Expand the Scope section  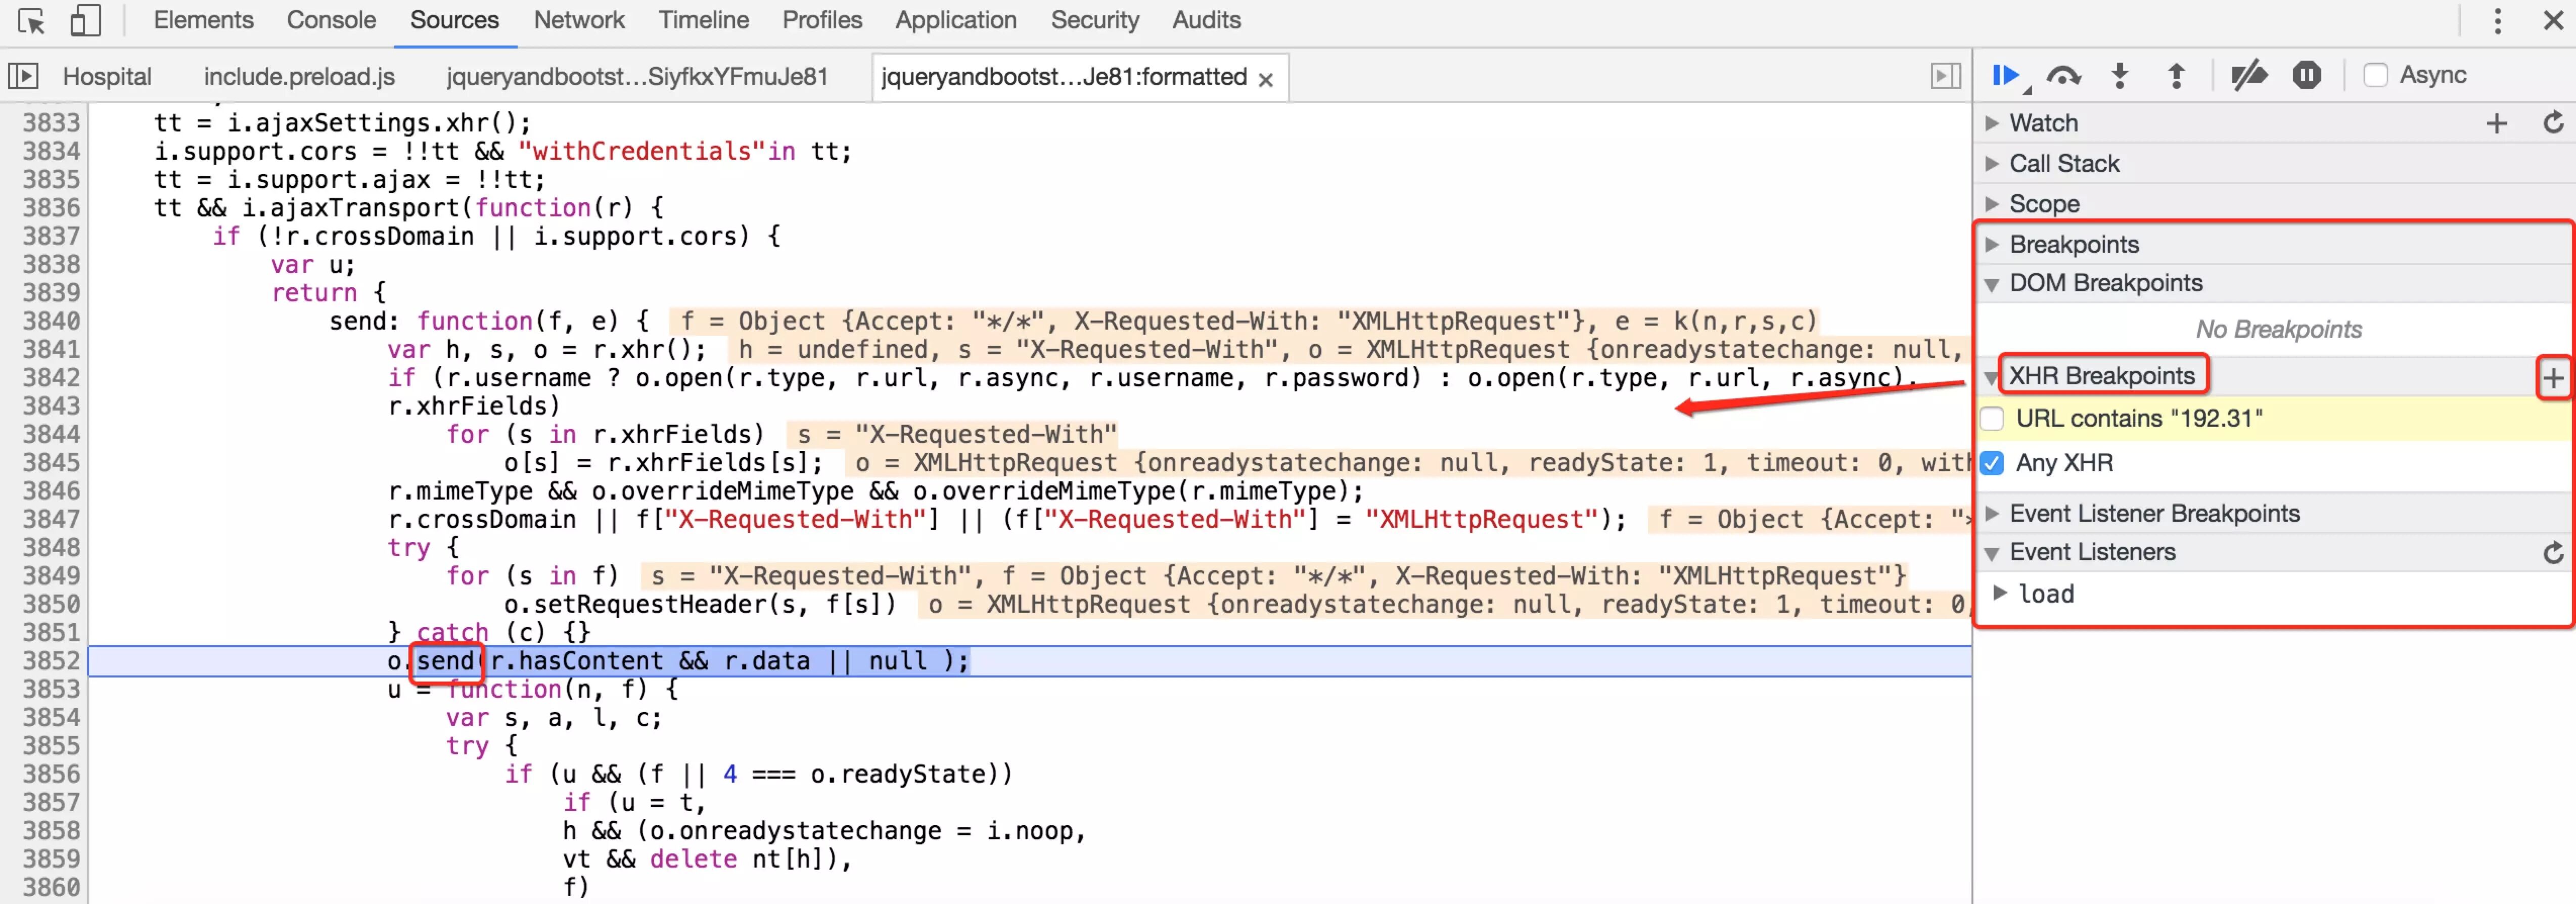2044,204
